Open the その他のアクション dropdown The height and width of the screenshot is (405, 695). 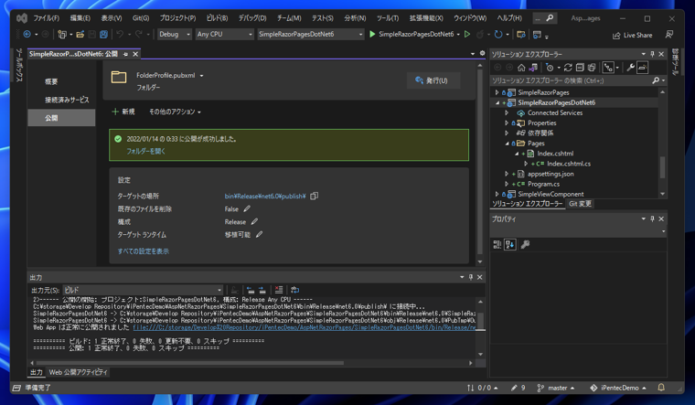(175, 112)
